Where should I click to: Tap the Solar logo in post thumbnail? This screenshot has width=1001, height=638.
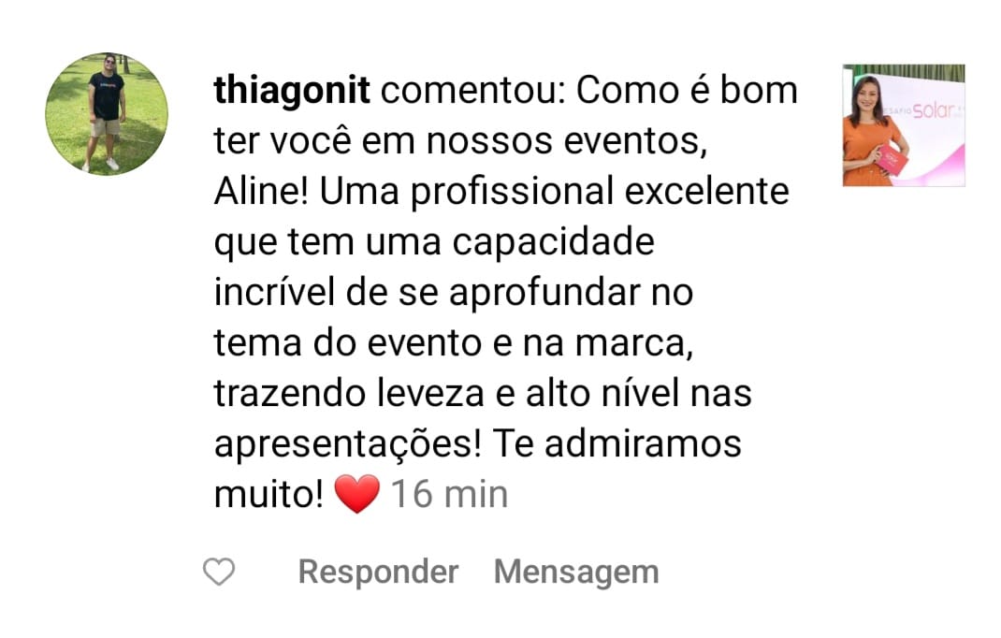[x=933, y=110]
